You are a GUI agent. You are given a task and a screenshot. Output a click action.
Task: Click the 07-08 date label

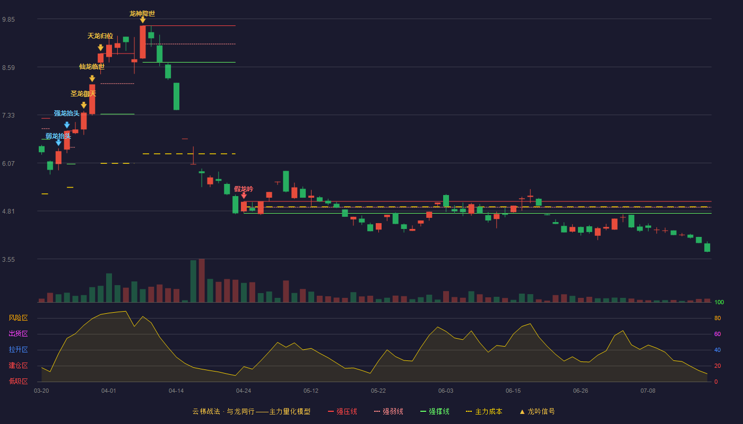coord(648,391)
